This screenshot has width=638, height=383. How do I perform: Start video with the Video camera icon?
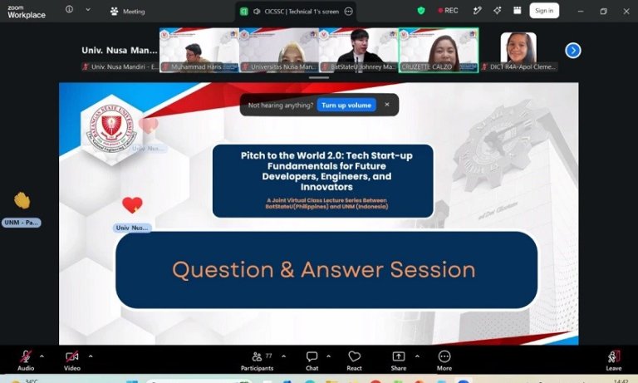72,357
